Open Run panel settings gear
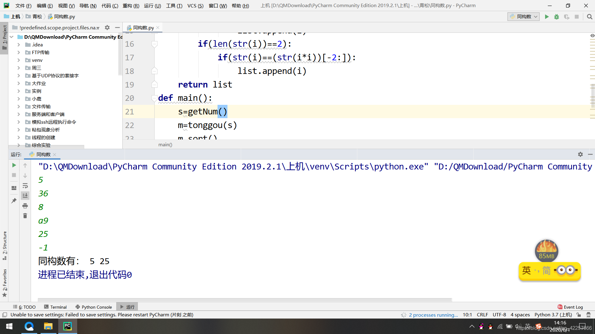595x334 pixels. pos(580,154)
